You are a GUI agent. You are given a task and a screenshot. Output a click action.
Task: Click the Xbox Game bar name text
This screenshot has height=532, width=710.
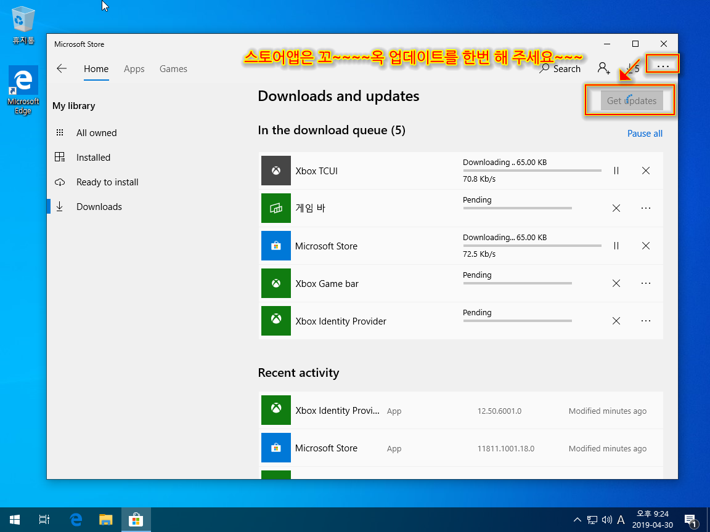click(327, 284)
